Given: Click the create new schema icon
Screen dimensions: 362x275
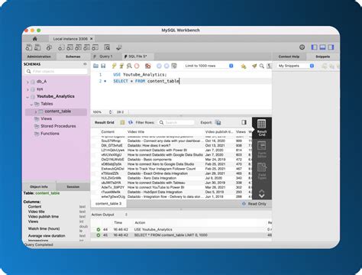Looking at the screenshot, I should [x=61, y=47].
